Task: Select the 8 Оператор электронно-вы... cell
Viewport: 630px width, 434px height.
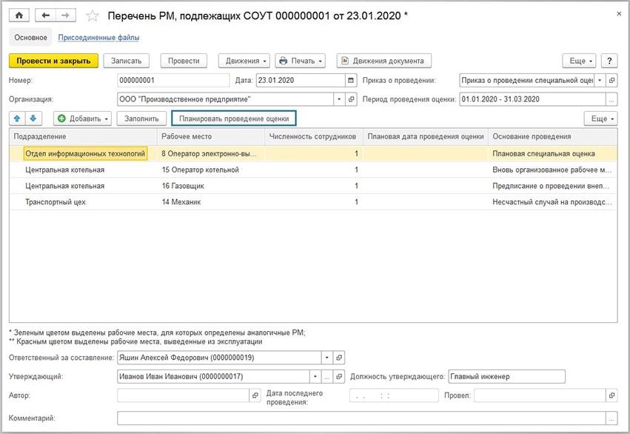Action: coord(211,153)
